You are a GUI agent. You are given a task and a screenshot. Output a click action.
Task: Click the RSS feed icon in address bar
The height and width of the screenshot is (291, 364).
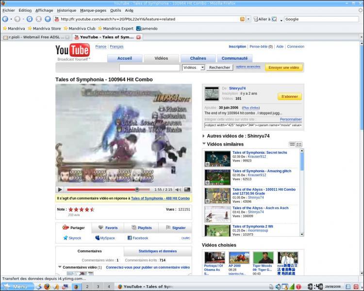coord(242,19)
